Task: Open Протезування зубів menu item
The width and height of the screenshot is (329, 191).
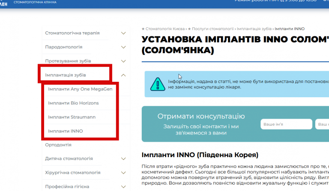Action: 68,61
